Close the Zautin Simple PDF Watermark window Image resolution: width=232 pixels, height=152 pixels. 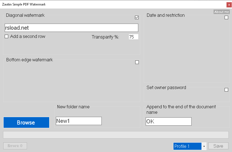pyautogui.click(x=229, y=5)
